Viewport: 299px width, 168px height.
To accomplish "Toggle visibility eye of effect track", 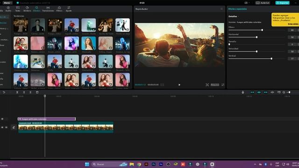I will point(2,119).
